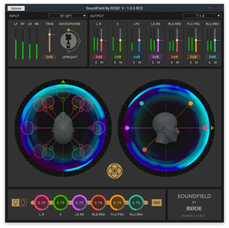Solo the L.R output channel
229x228 pixels.
96,62
